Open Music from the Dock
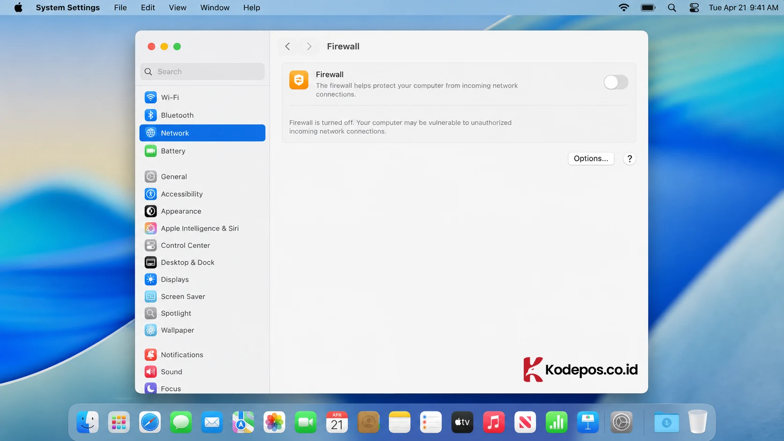 coord(494,422)
